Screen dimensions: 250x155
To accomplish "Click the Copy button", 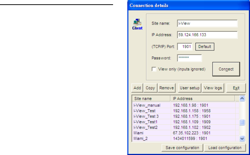I will (150, 88).
